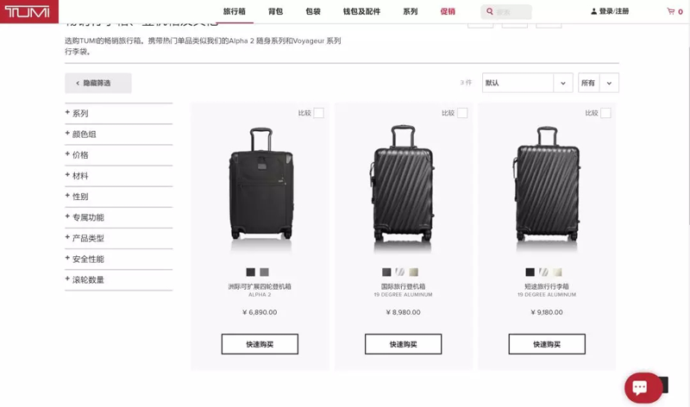Click 快速购买 under ¥9,180.00 suitcase
This screenshot has width=690, height=407.
click(x=547, y=344)
